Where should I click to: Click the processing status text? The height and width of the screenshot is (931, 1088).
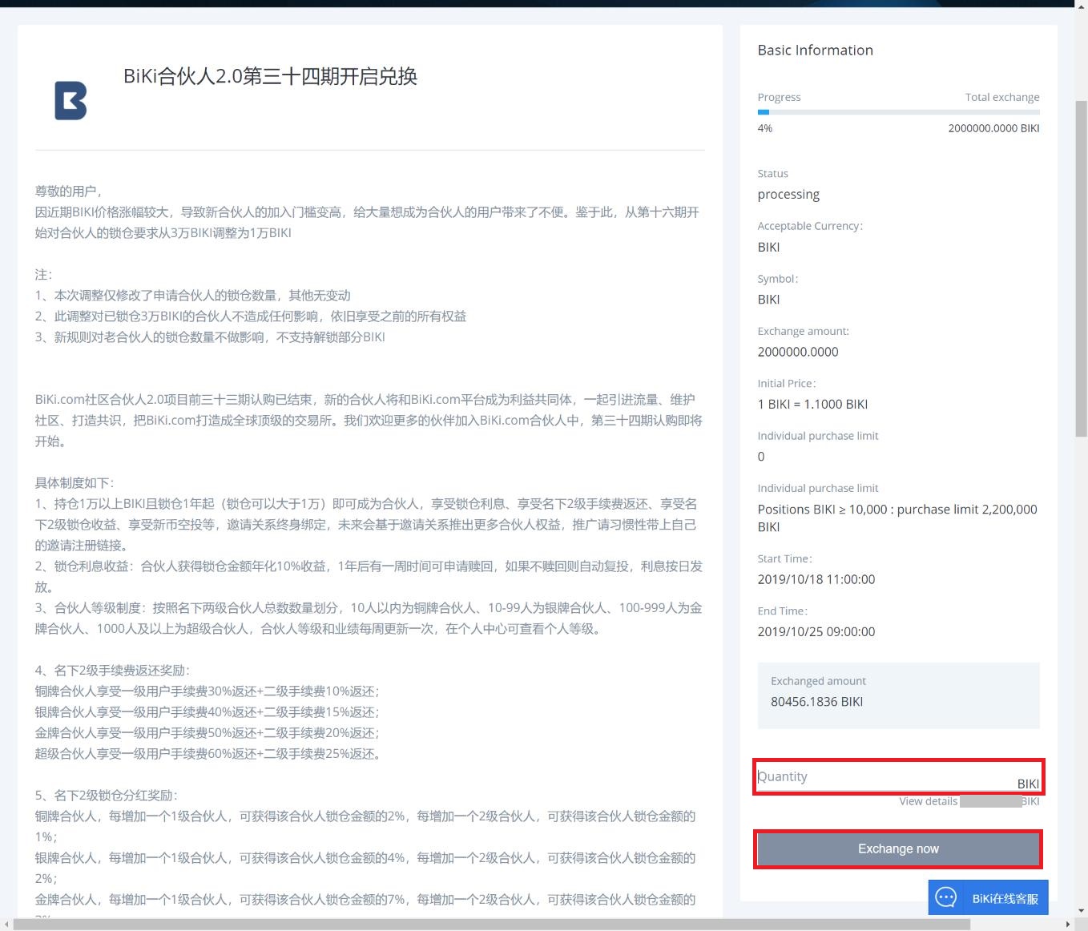tap(788, 195)
